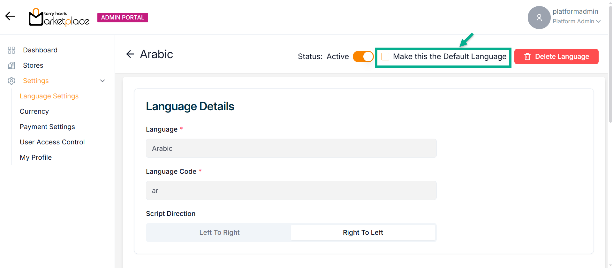Open the Platform Admin dropdown
The width and height of the screenshot is (613, 268).
point(576,21)
